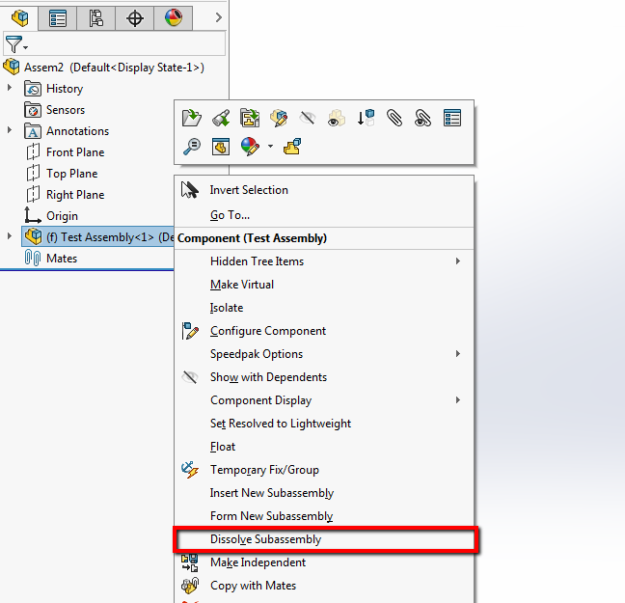Viewport: 625px width, 603px height.
Task: Open the DisplayManager color ball tab
Action: tap(174, 18)
